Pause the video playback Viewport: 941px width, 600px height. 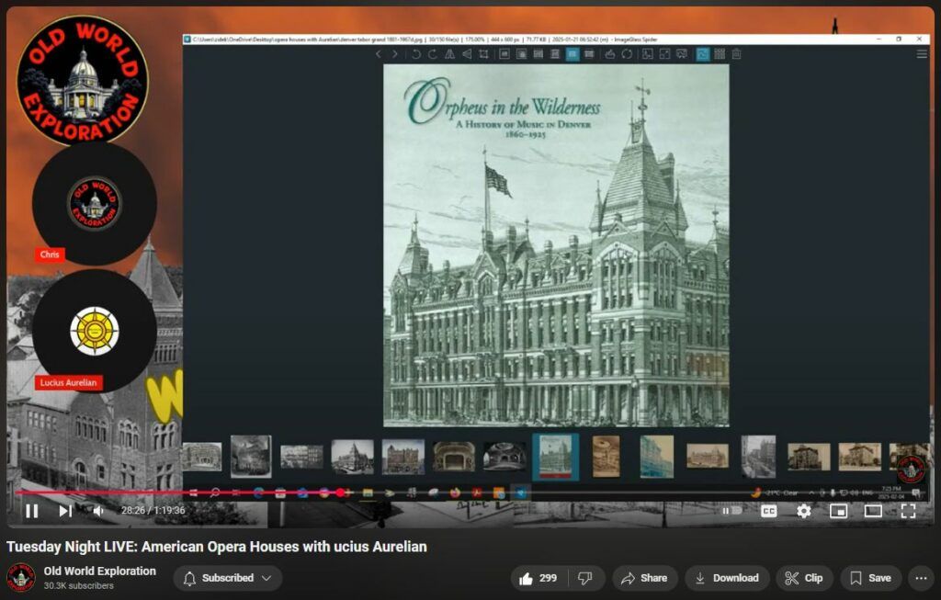click(31, 511)
